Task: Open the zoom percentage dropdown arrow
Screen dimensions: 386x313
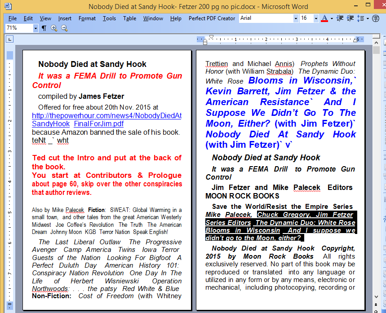Action: point(35,28)
